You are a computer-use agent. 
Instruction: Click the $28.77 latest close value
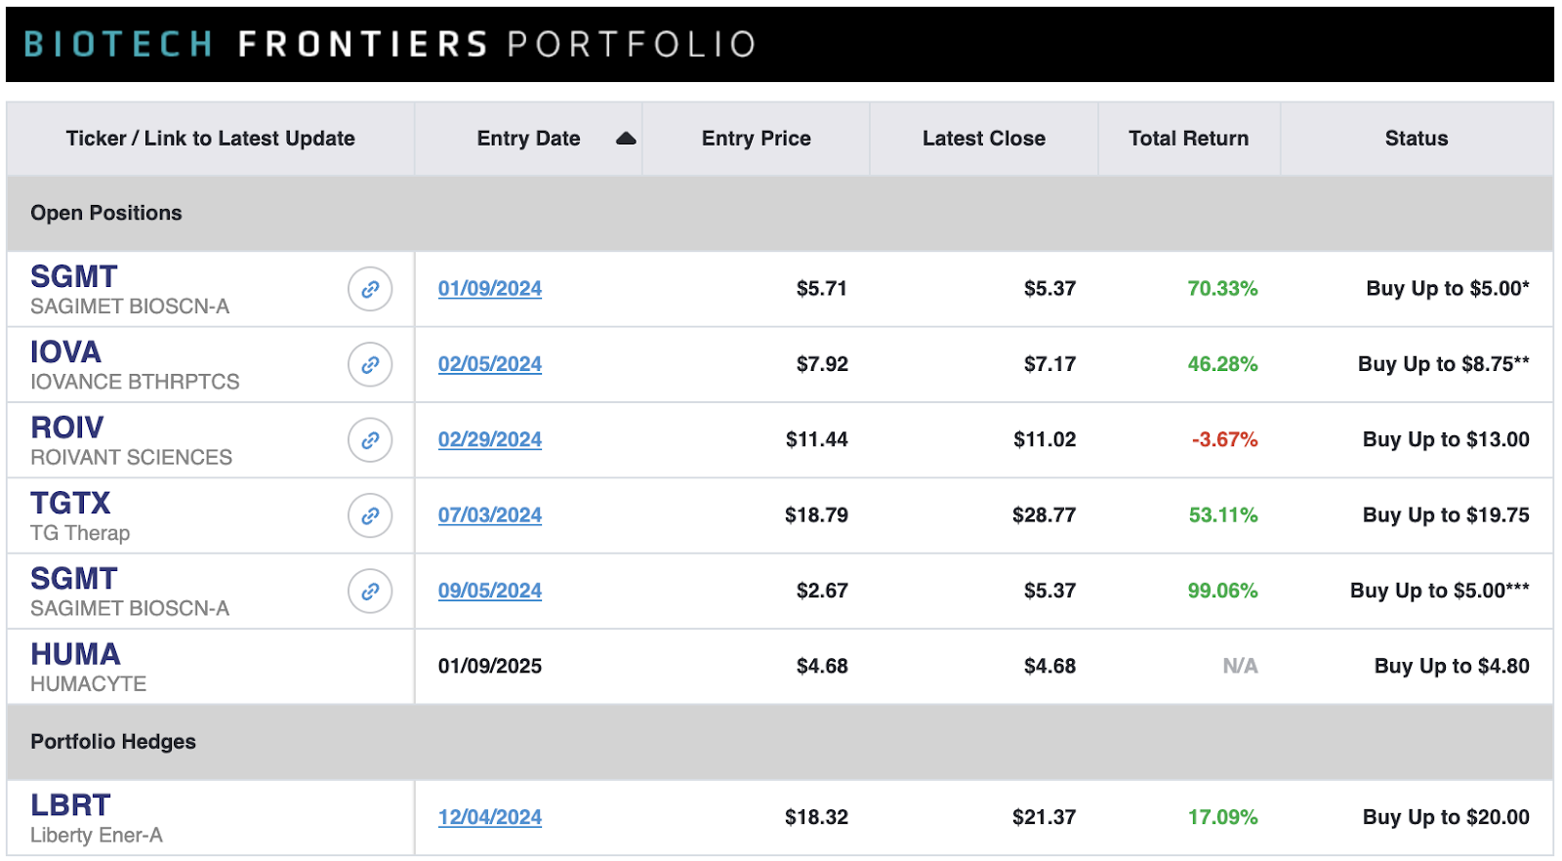(x=1044, y=515)
